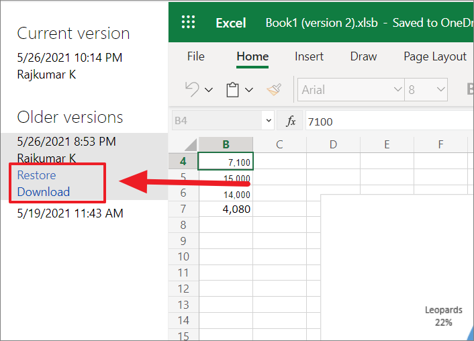Expand the Name Box dropdown arrow
The height and width of the screenshot is (341, 474).
click(269, 121)
